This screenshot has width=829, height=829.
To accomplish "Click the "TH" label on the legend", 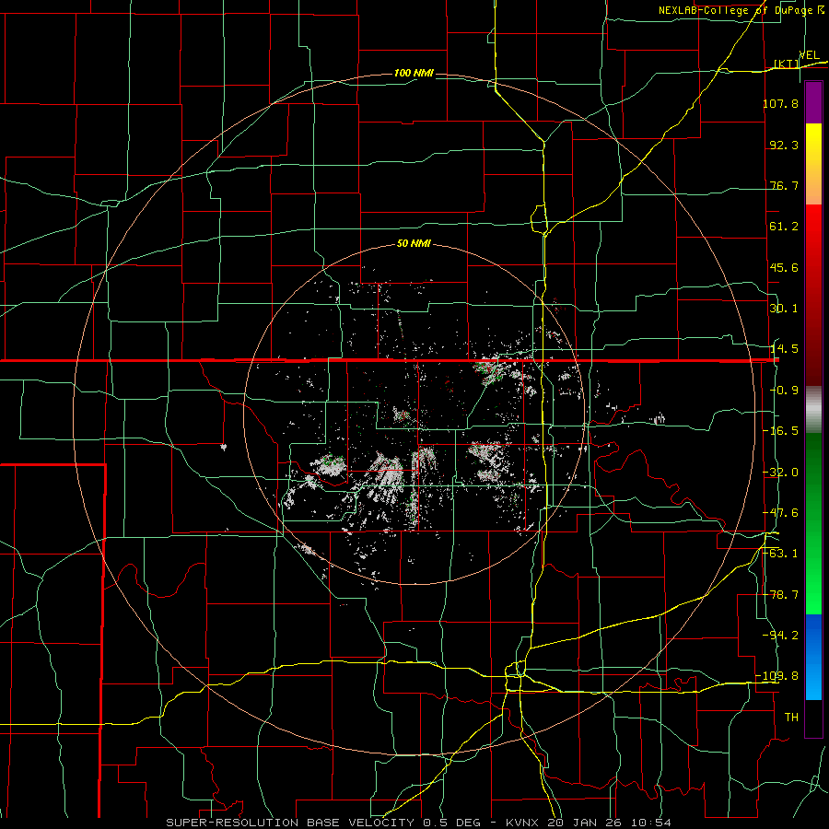I will (791, 718).
